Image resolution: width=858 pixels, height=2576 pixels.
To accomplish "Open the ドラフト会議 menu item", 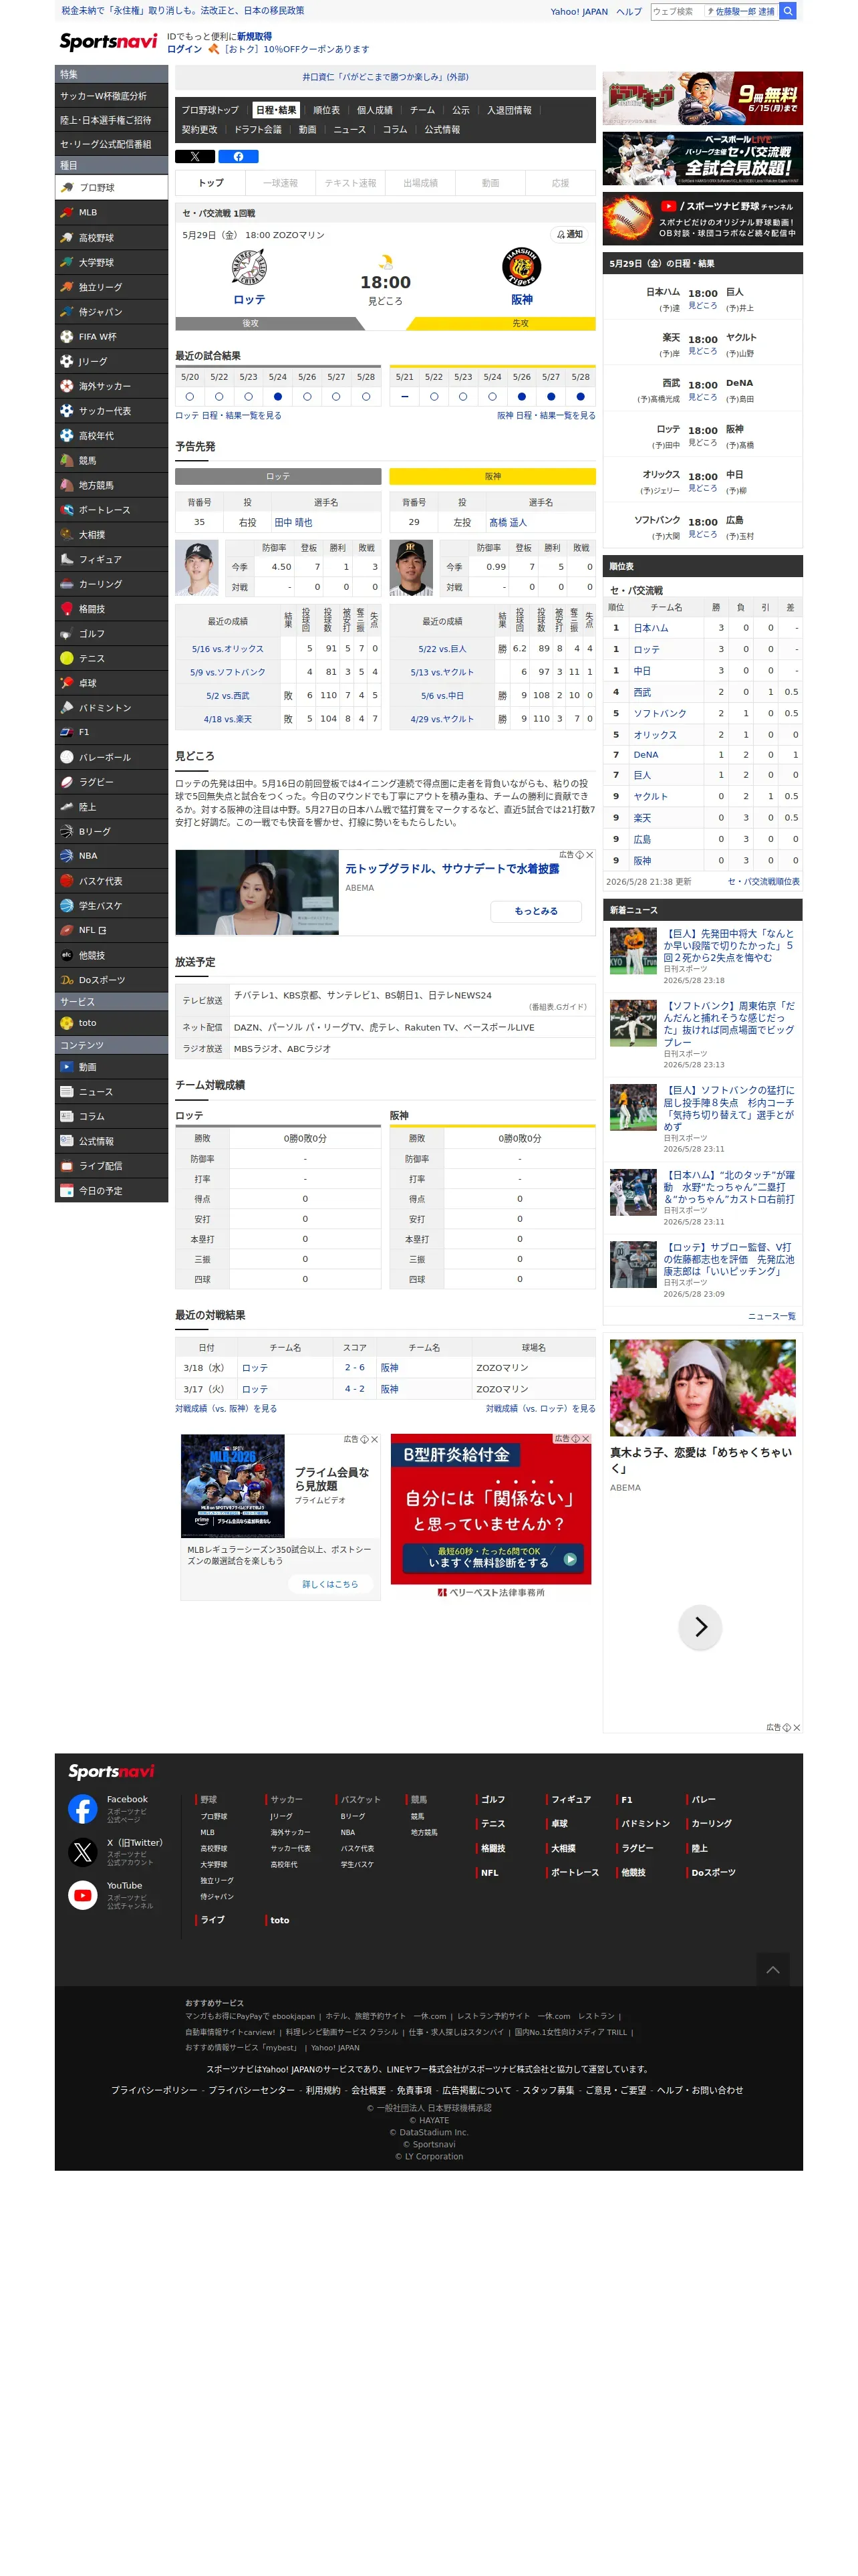I will point(258,130).
